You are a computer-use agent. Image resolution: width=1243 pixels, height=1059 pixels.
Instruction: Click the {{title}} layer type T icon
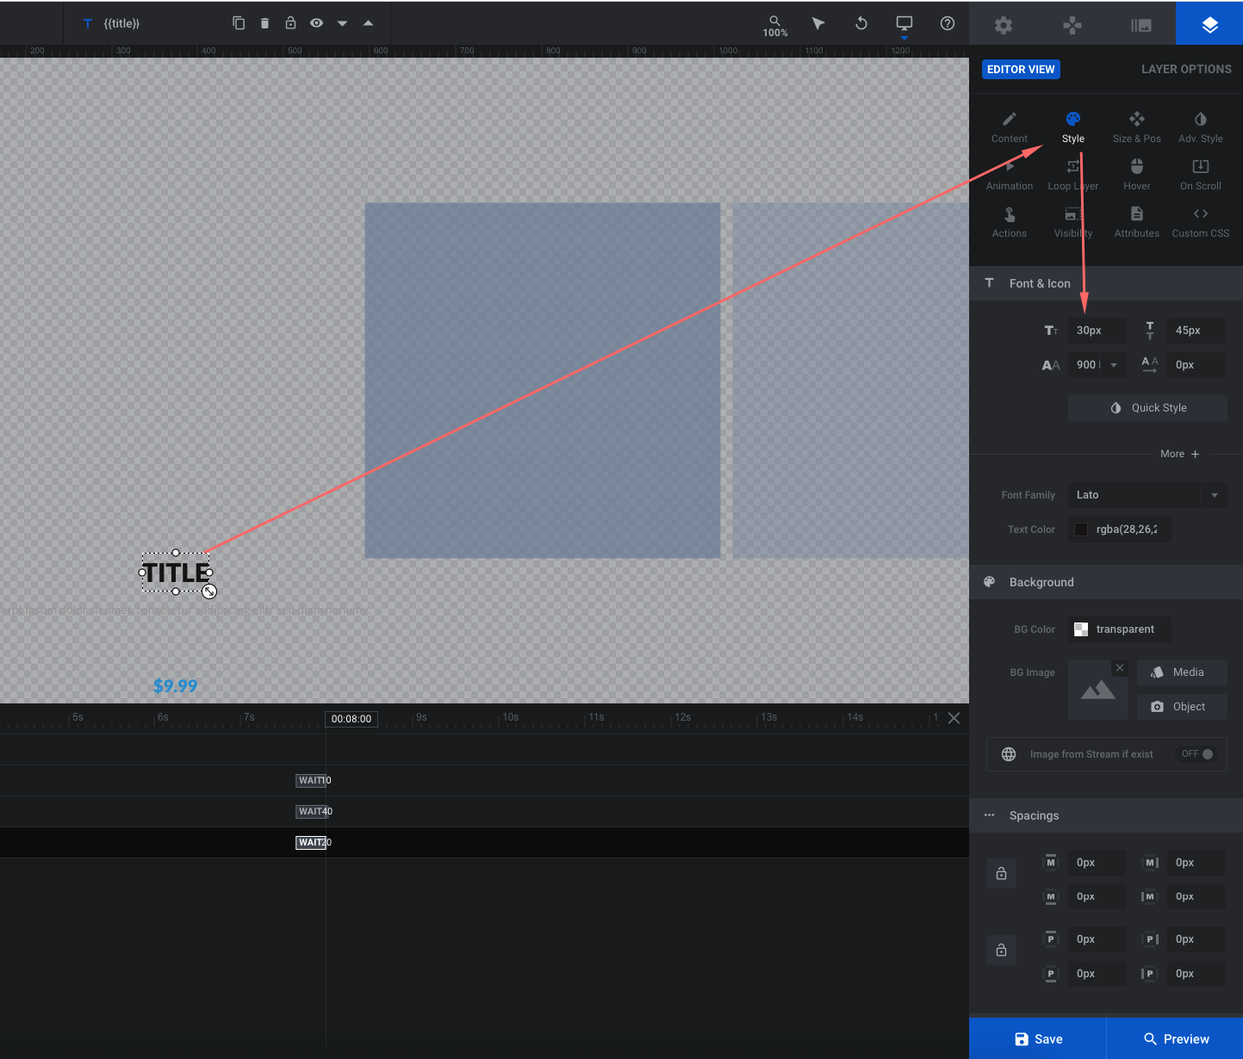click(x=88, y=23)
